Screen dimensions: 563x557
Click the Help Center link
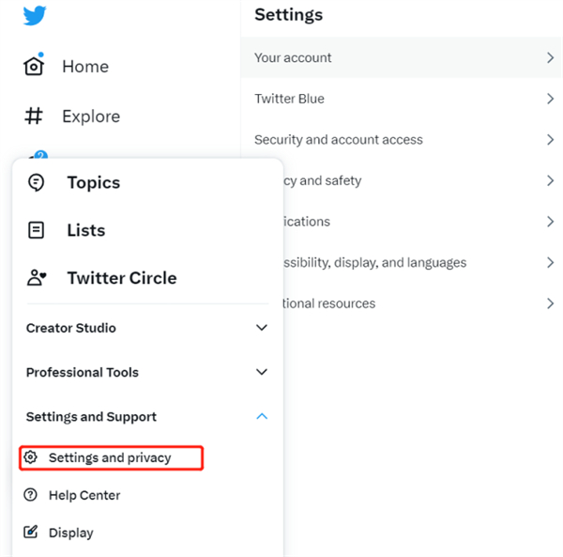point(84,495)
